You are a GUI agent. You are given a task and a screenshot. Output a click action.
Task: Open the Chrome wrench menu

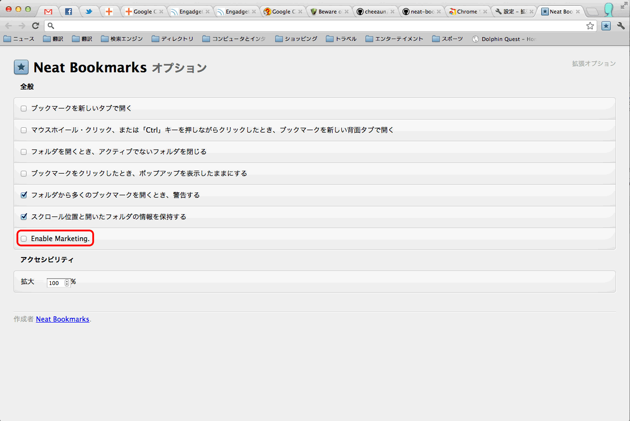pos(621,26)
